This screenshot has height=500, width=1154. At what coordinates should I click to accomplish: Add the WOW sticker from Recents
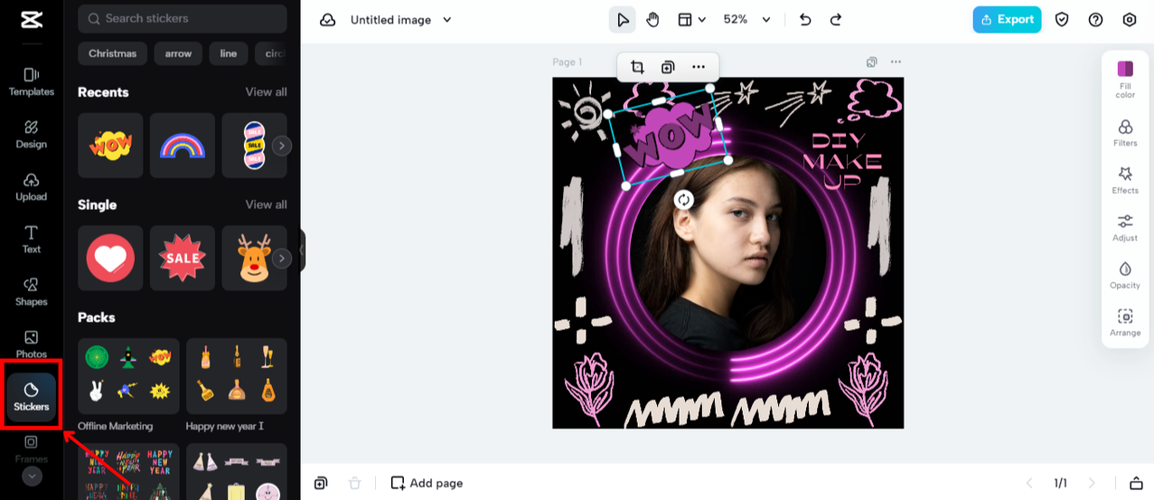point(110,146)
